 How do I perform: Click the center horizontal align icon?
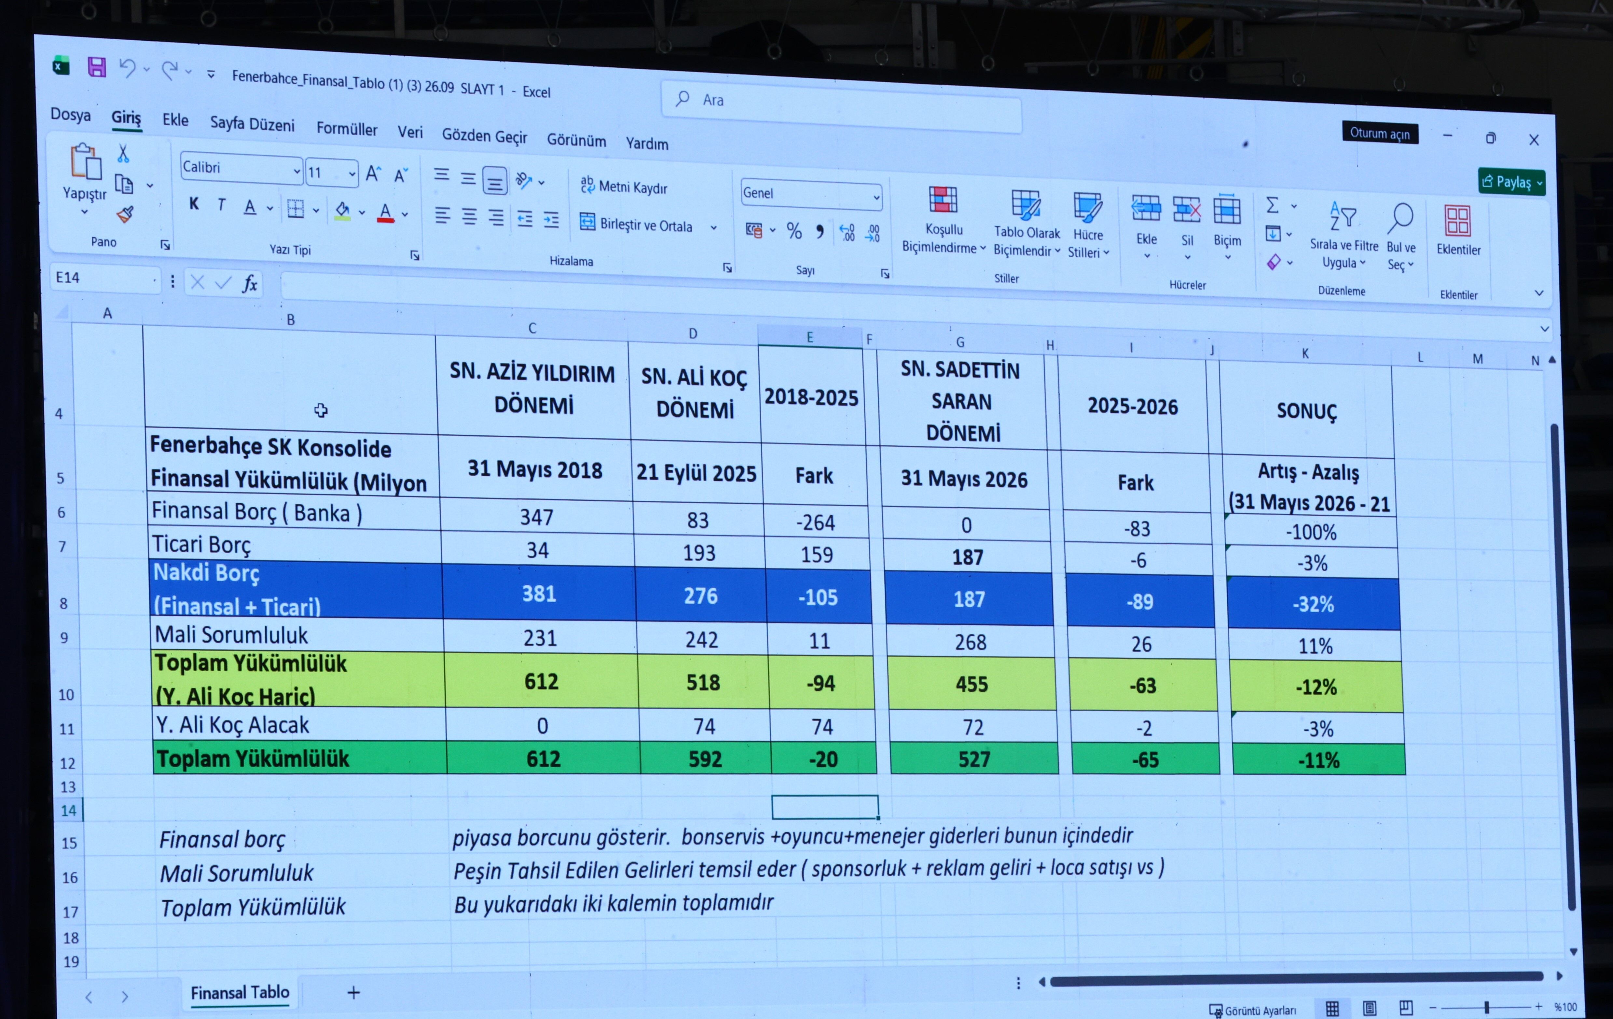(470, 216)
